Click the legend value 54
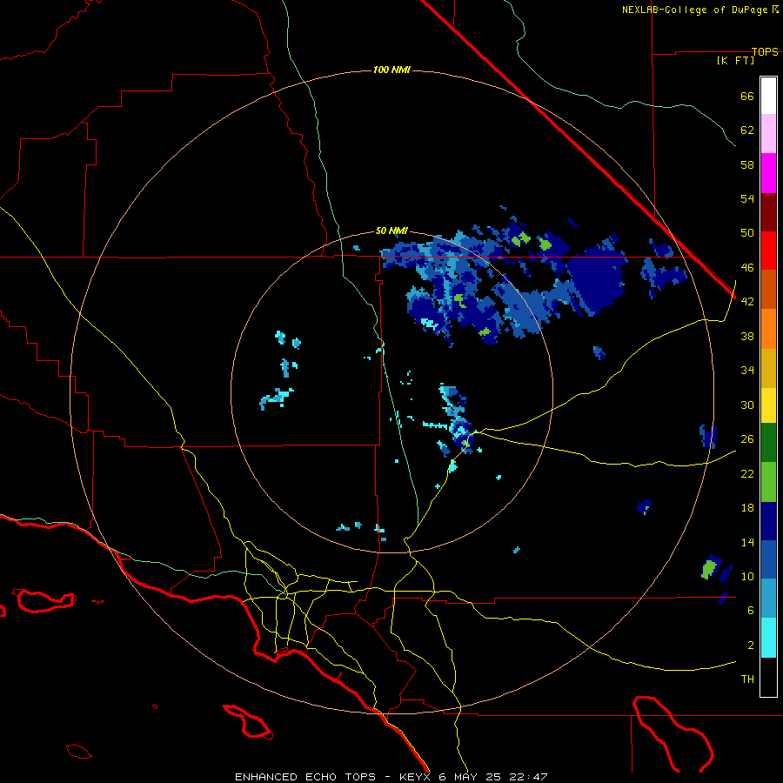 coord(747,198)
